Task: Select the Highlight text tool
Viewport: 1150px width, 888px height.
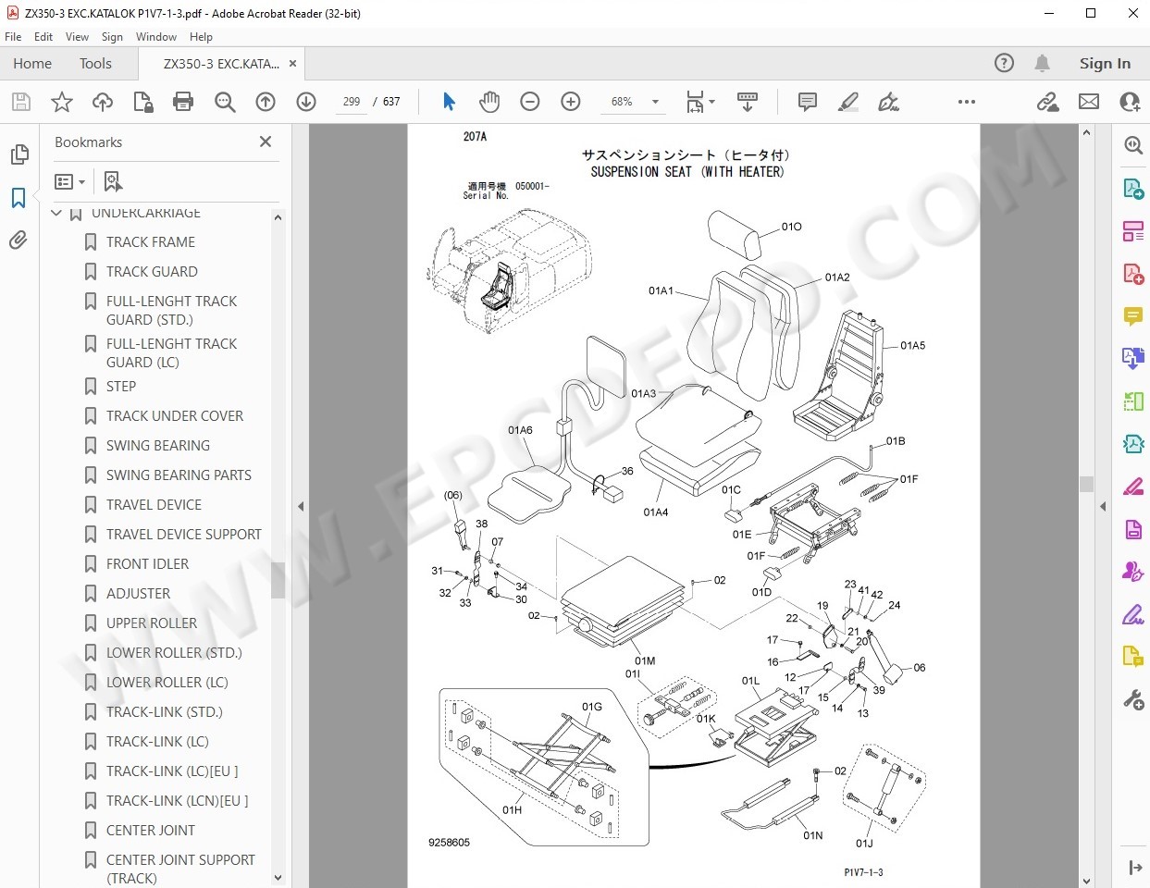Action: (847, 102)
